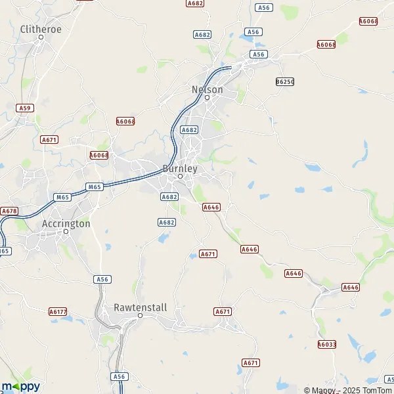Click the B6250 road shield

[285, 81]
